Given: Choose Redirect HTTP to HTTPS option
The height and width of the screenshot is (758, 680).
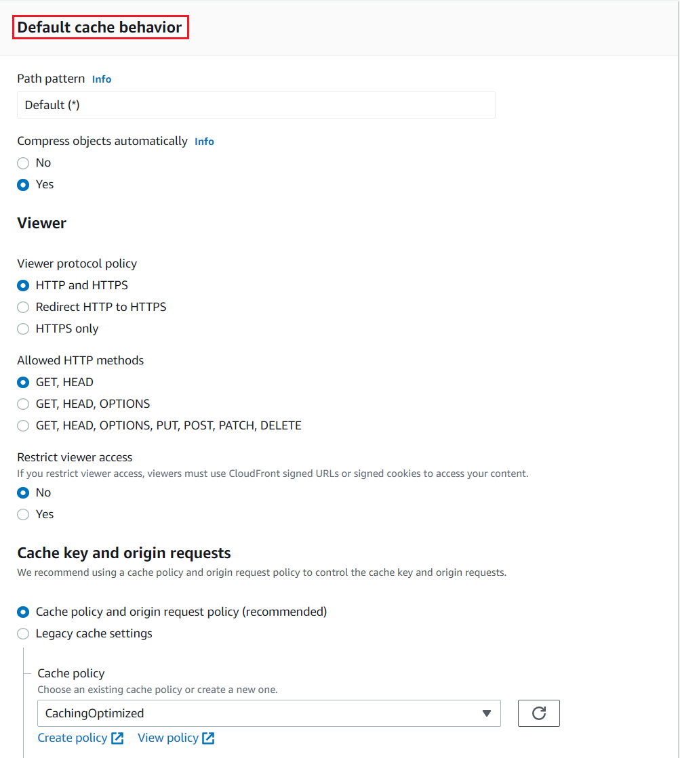Looking at the screenshot, I should 23,307.
